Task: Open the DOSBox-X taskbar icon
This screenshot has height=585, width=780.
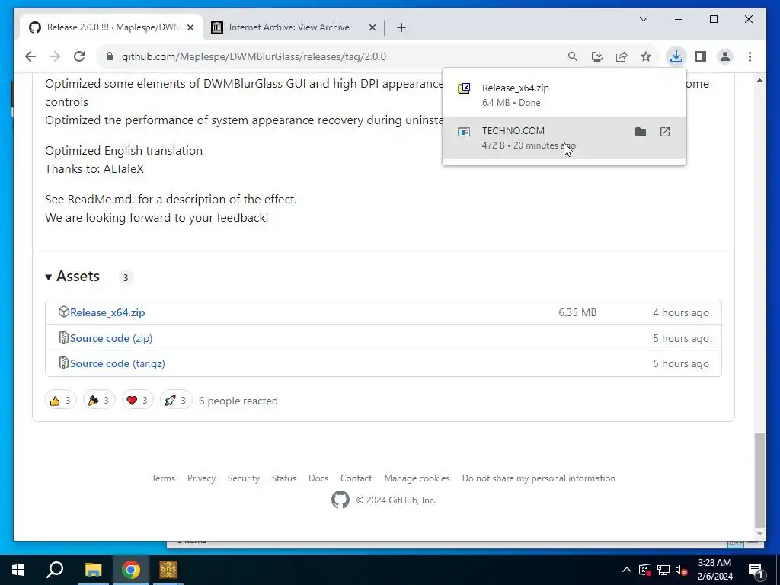Action: point(168,570)
